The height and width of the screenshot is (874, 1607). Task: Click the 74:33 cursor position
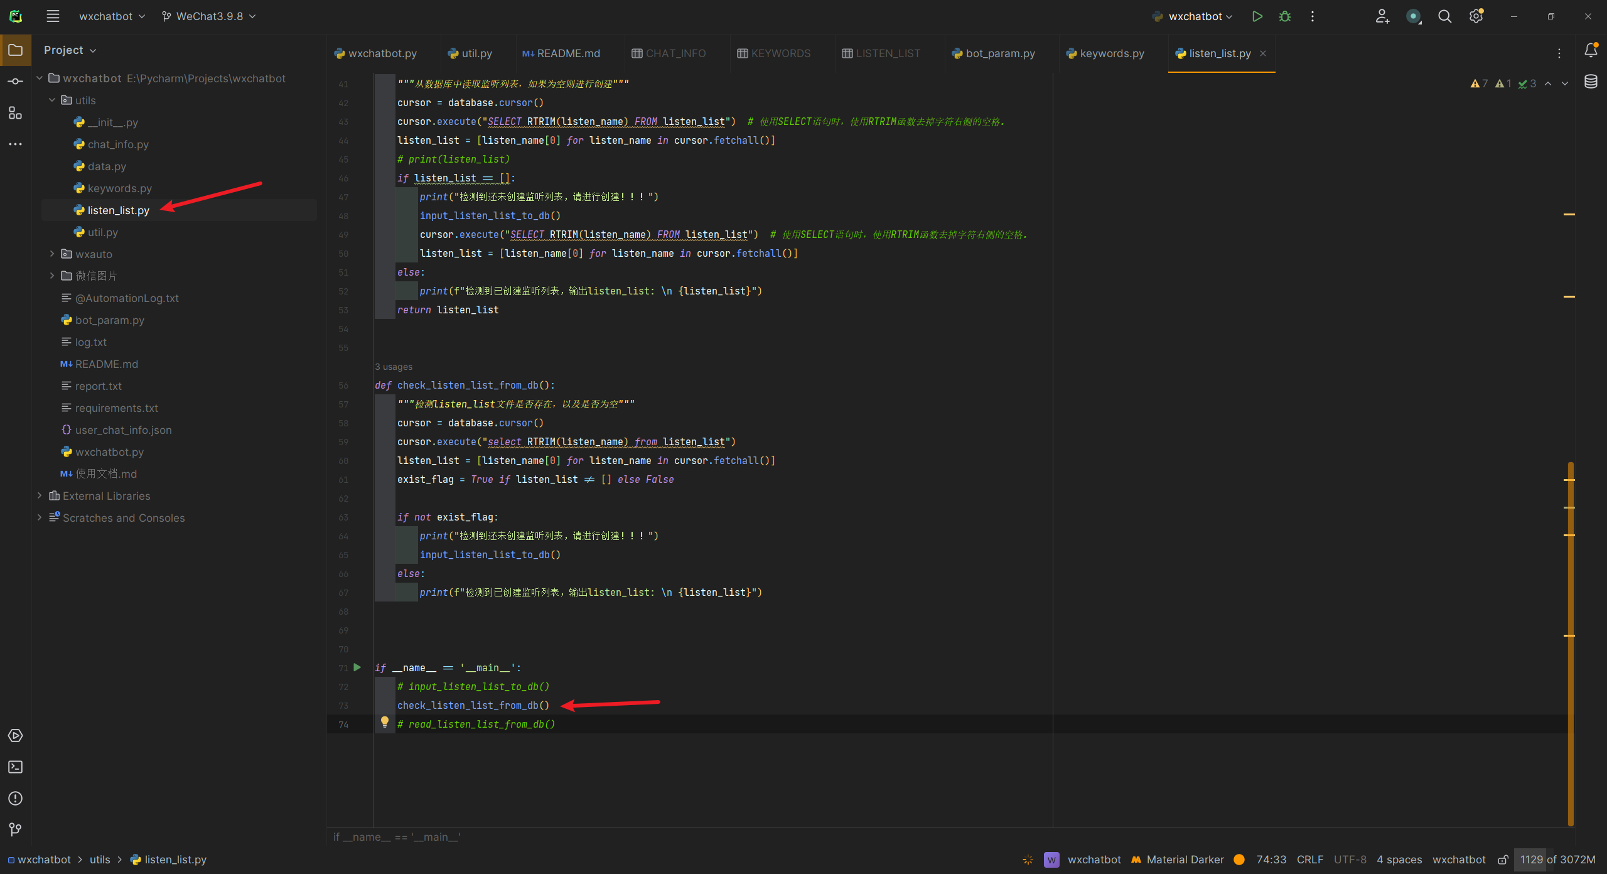1271,860
